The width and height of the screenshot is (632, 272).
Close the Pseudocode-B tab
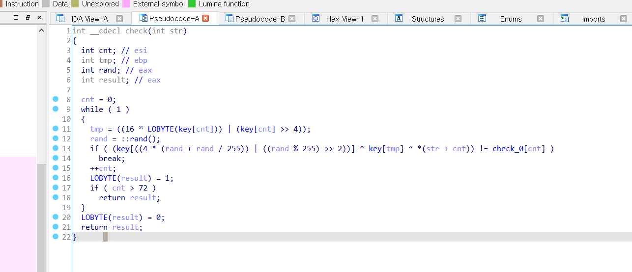(x=292, y=19)
